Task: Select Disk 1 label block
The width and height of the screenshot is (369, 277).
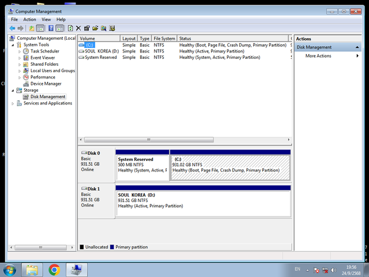Action: pyautogui.click(x=96, y=201)
